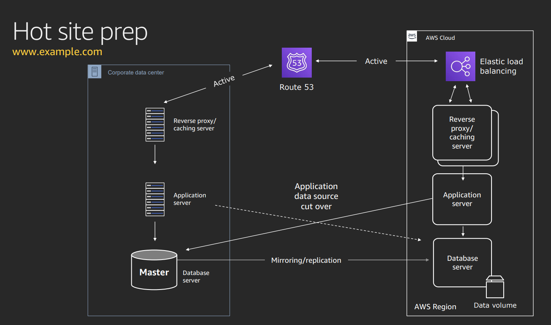Select the AWS Database server box

462,263
